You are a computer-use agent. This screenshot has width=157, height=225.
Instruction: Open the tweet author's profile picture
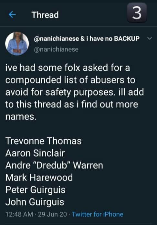pos(17,44)
